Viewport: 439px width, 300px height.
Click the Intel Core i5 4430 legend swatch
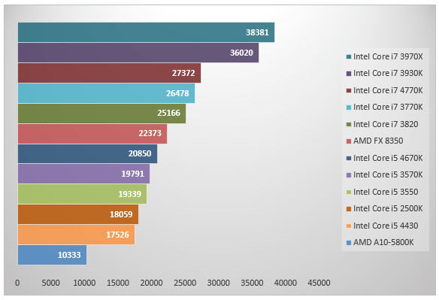click(349, 226)
